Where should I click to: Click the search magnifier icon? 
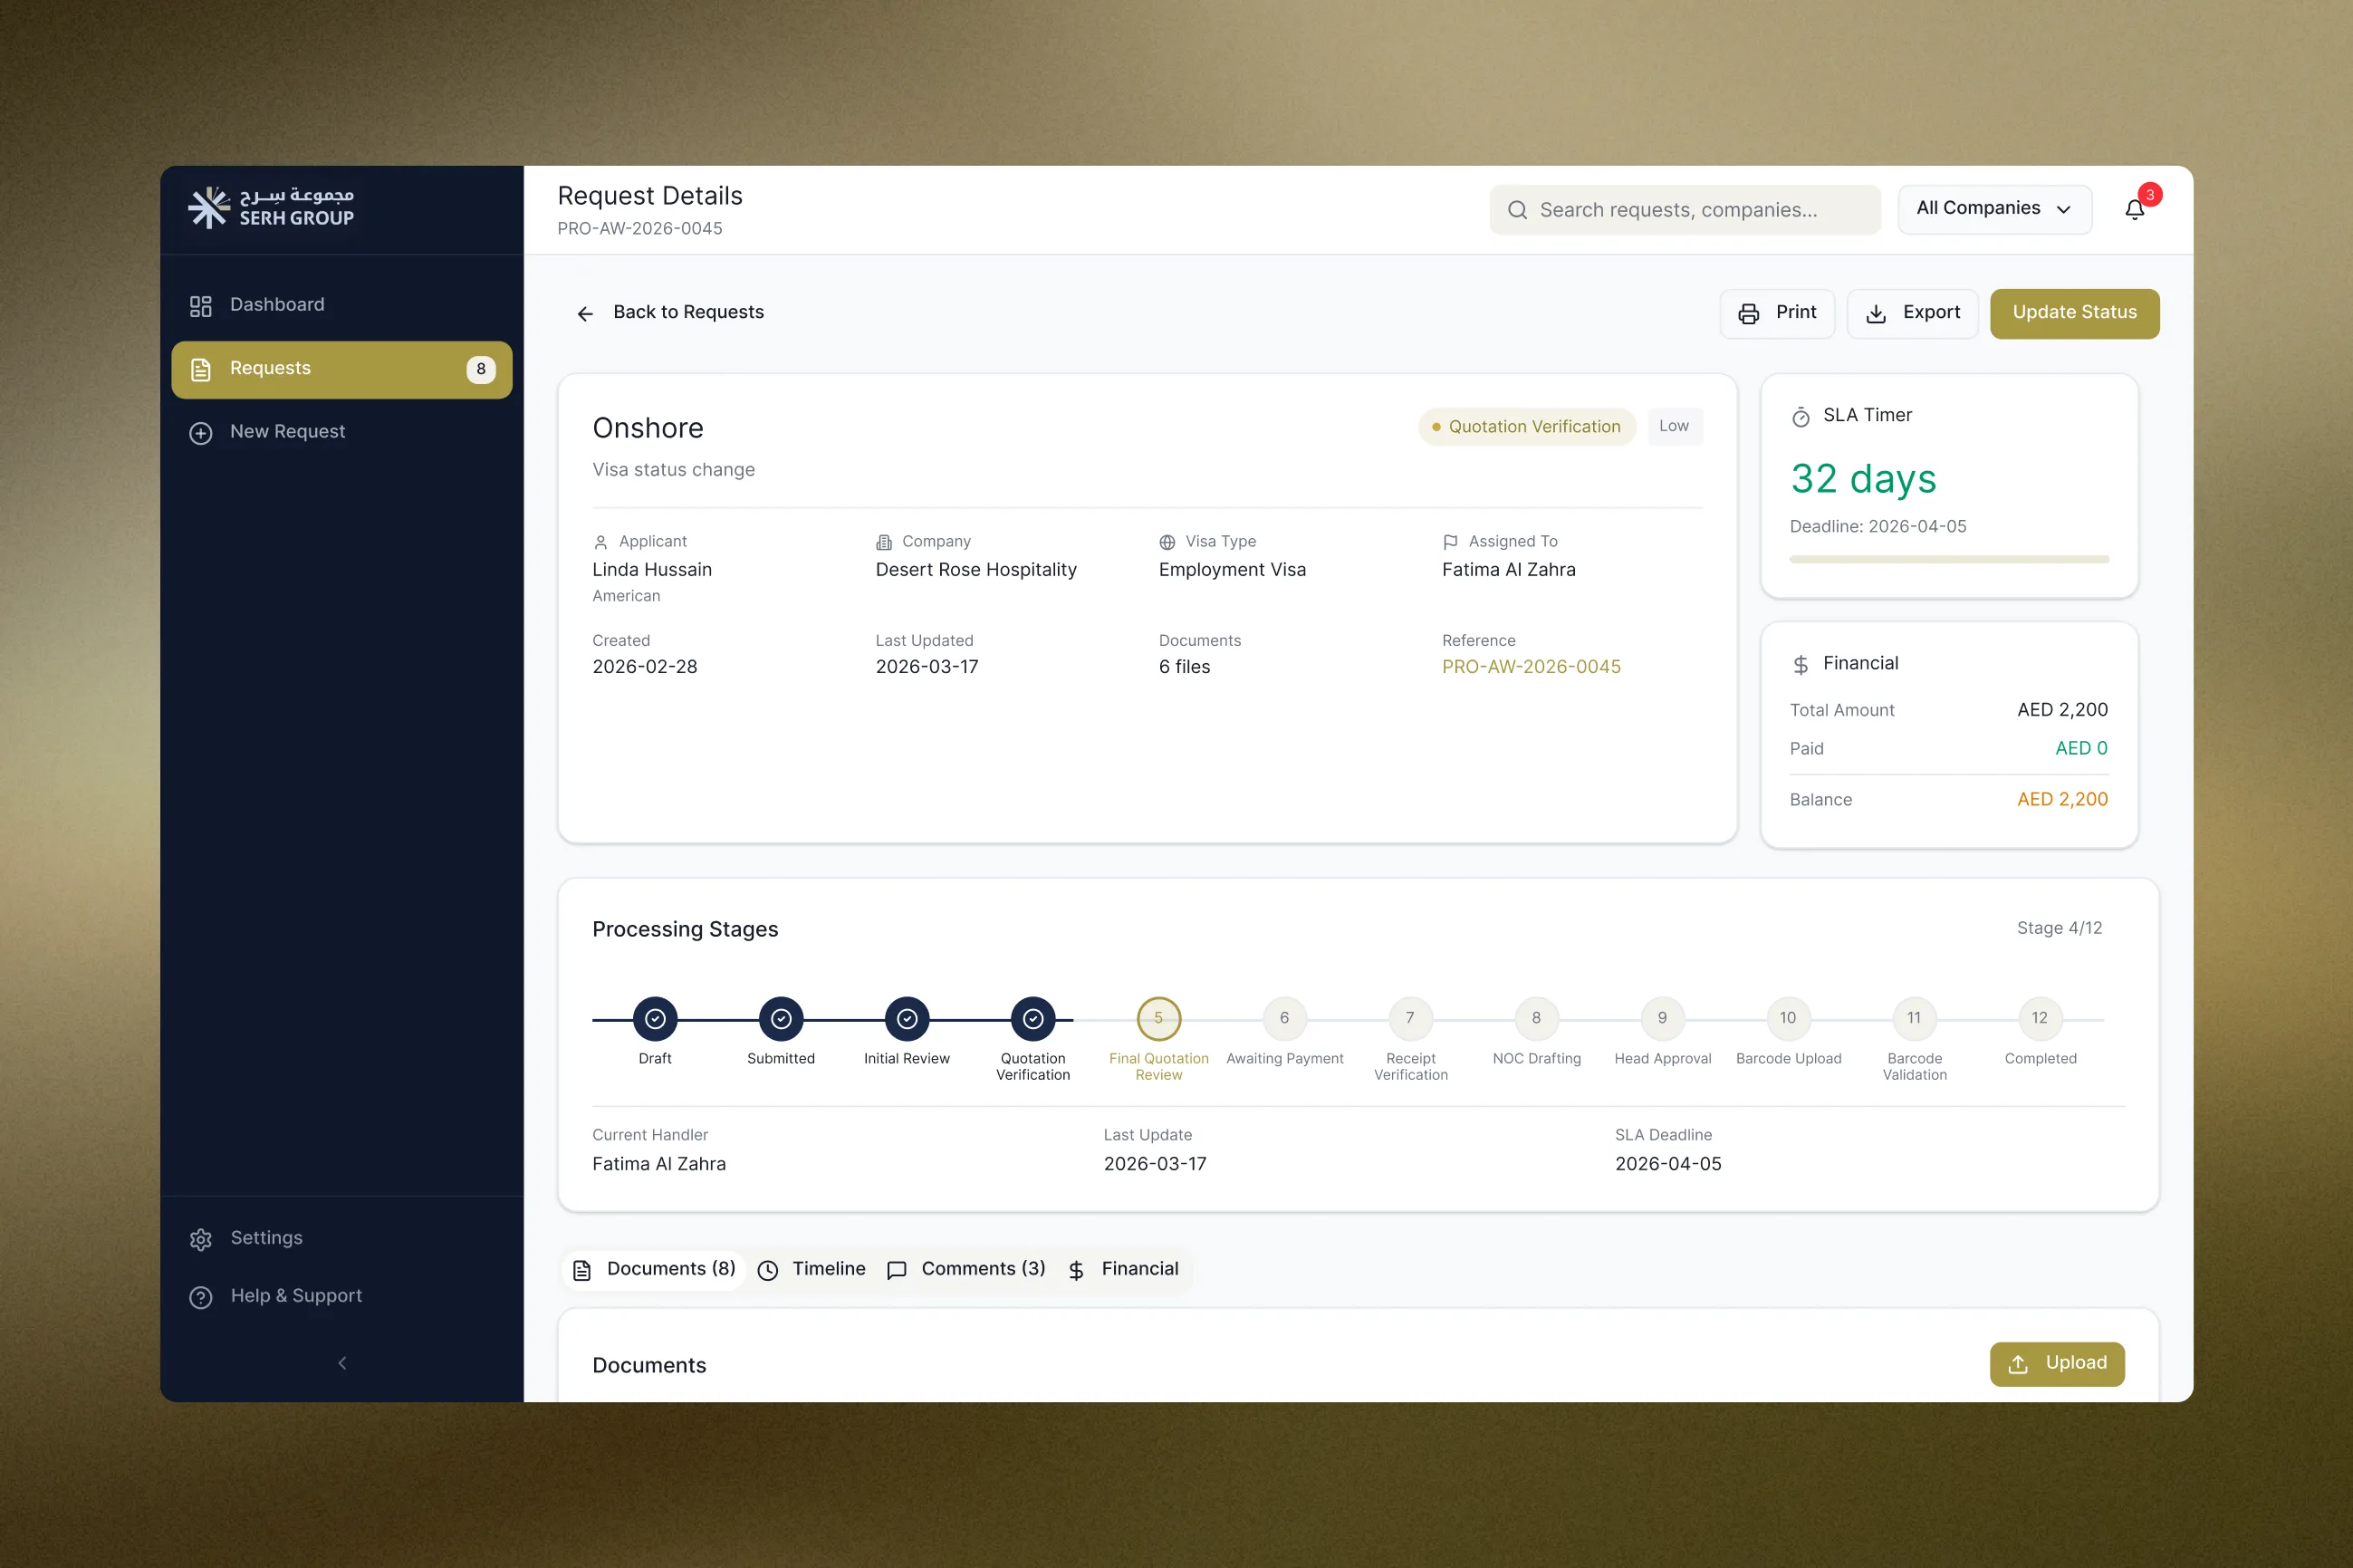pos(1517,210)
